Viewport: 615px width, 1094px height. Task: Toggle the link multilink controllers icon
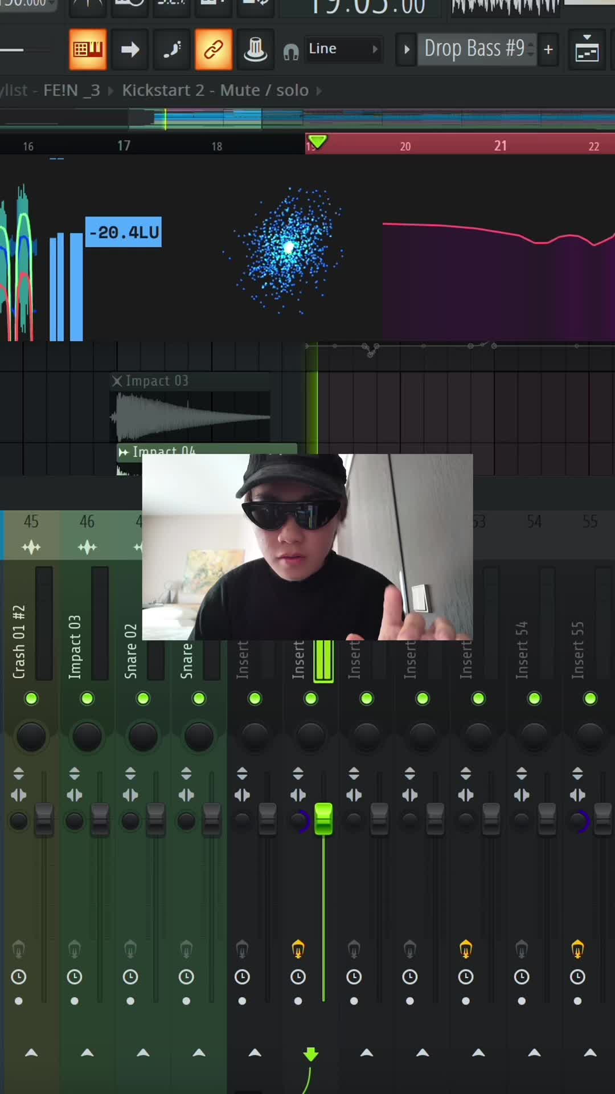pyautogui.click(x=214, y=50)
